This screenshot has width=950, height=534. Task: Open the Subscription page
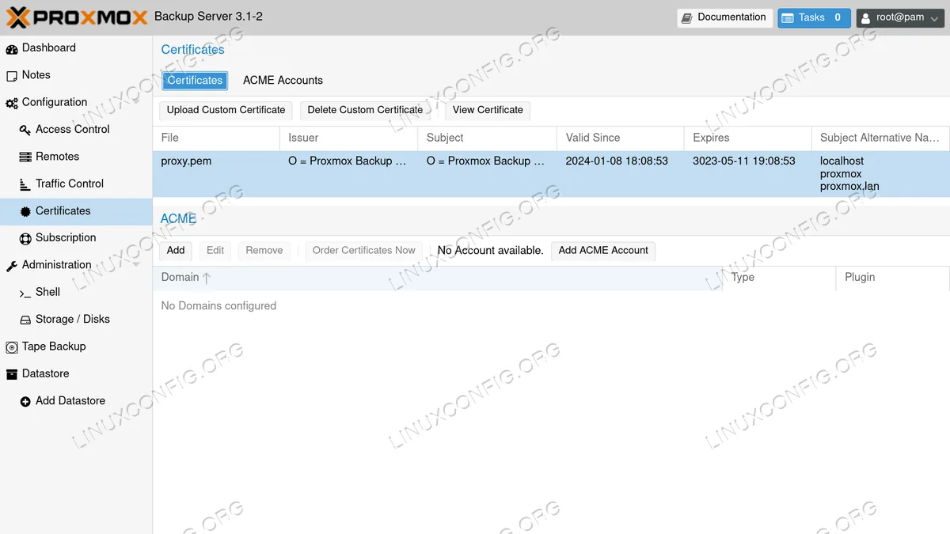click(x=66, y=237)
